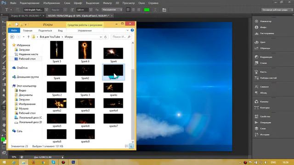This screenshot has height=165, width=294.
Task: Switch to the 34.jpg document tab
Action: point(26,16)
